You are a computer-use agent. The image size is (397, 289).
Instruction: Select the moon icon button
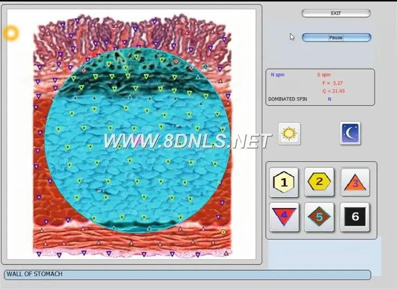(x=350, y=133)
